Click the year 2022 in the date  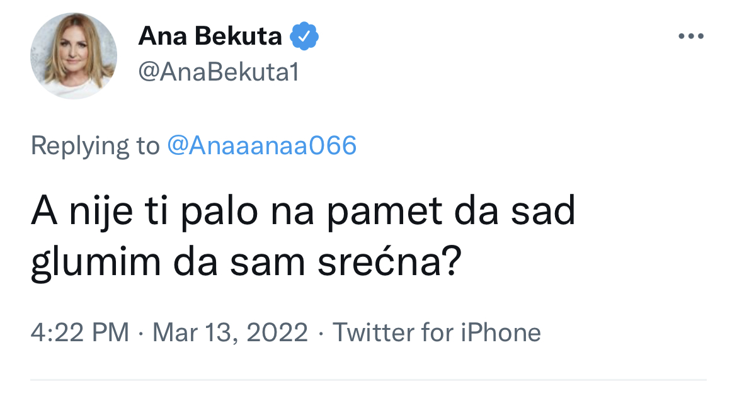click(x=277, y=333)
